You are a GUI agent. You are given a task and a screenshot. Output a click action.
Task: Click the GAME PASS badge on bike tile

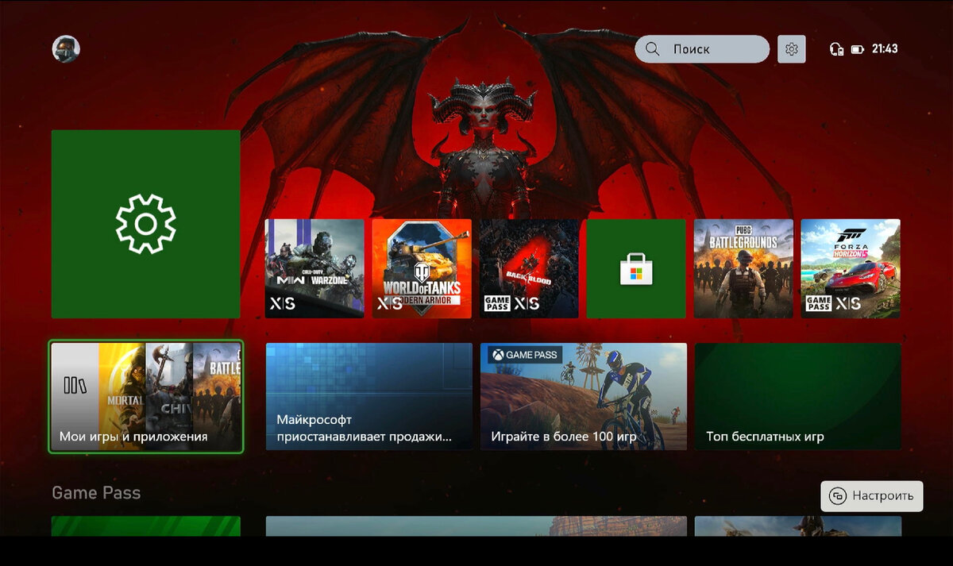point(525,355)
